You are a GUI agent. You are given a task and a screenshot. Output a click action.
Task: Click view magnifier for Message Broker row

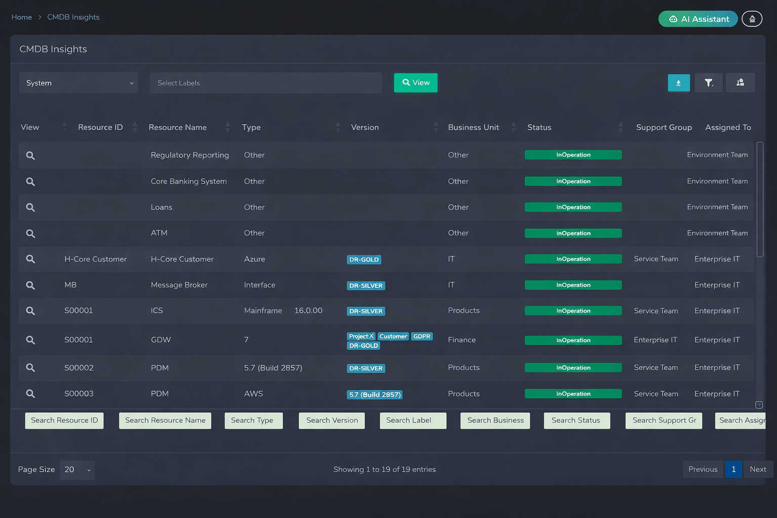coord(30,285)
